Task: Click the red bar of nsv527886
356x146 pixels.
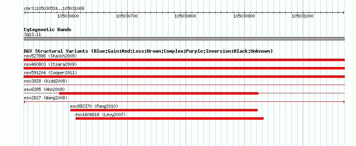Action: coord(184,60)
